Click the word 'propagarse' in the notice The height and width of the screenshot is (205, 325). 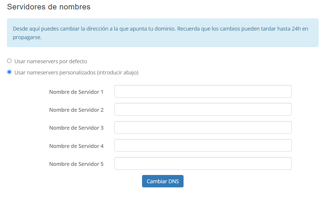tap(27, 38)
